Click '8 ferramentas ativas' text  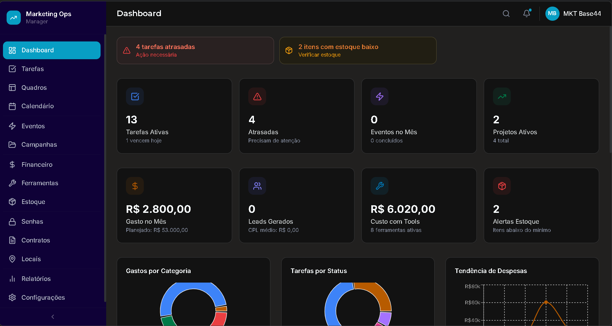tap(396, 230)
